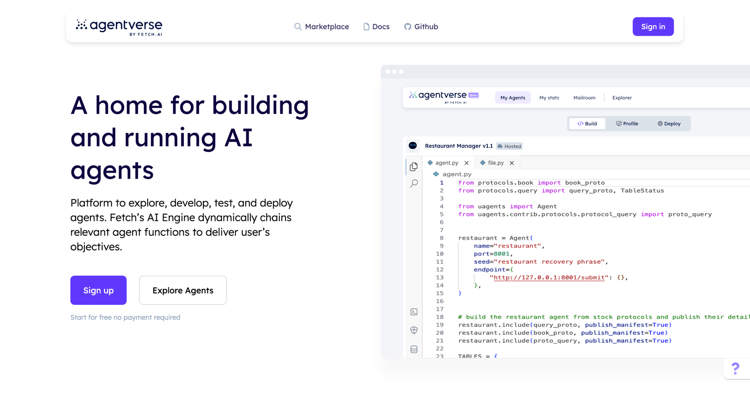Click the Explore Agents button
This screenshot has height=400, width=750.
coord(183,290)
